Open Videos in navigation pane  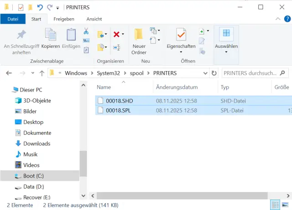pos(31,165)
